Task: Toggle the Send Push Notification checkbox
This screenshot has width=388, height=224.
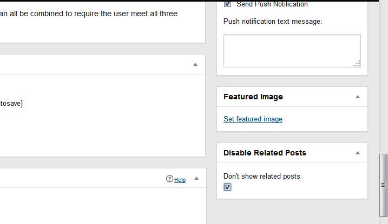Action: coord(227,4)
